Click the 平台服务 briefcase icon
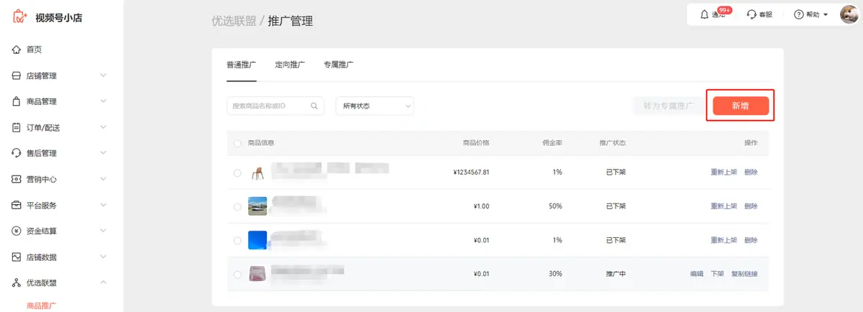Screen dimensions: 863x312 (x=17, y=205)
